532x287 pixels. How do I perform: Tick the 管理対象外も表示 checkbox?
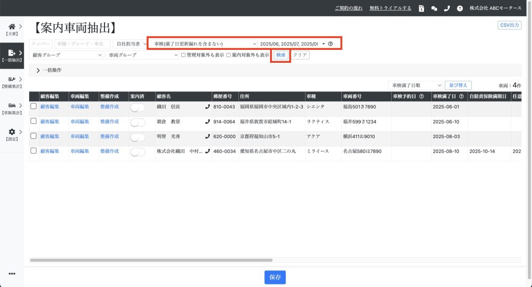pyautogui.click(x=183, y=55)
